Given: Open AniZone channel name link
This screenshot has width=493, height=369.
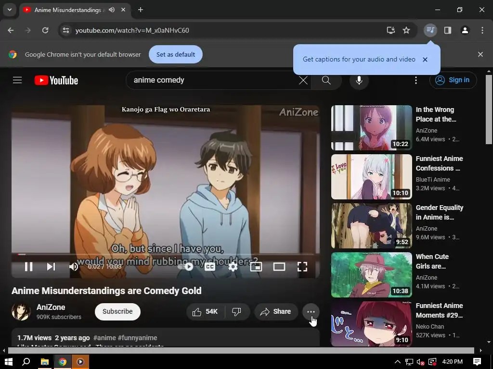Looking at the screenshot, I should (51, 307).
